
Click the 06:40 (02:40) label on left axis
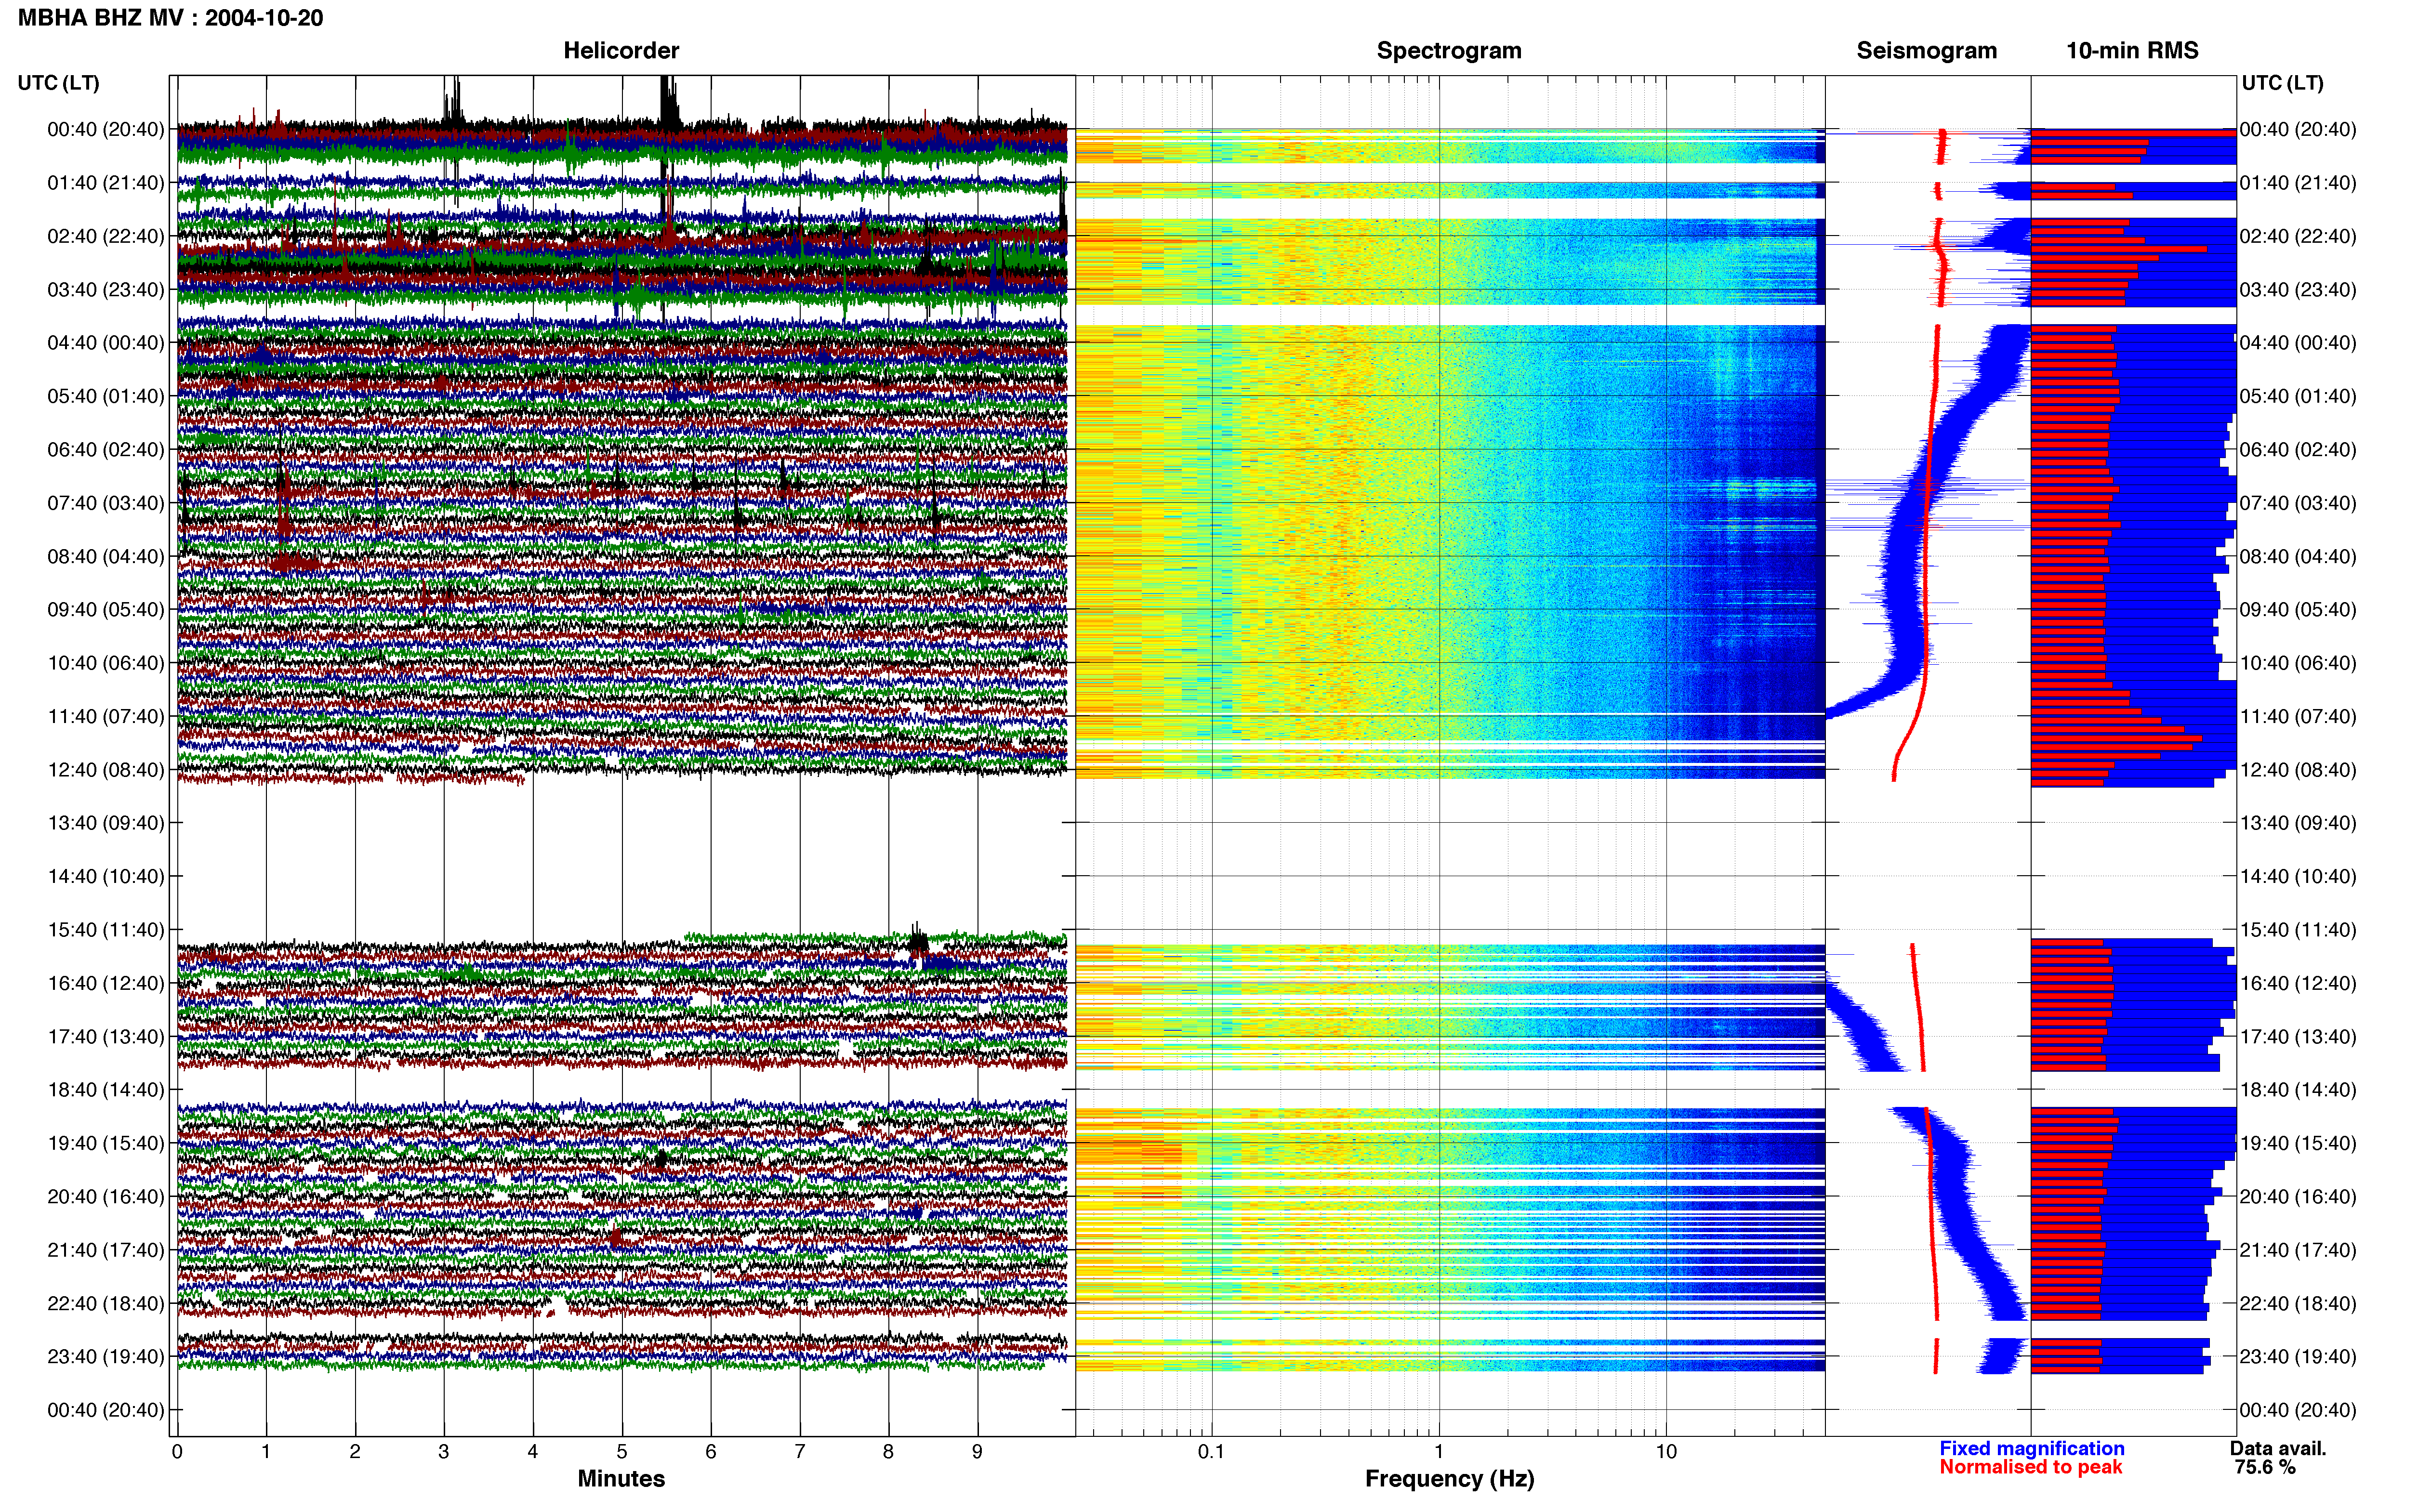105,449
